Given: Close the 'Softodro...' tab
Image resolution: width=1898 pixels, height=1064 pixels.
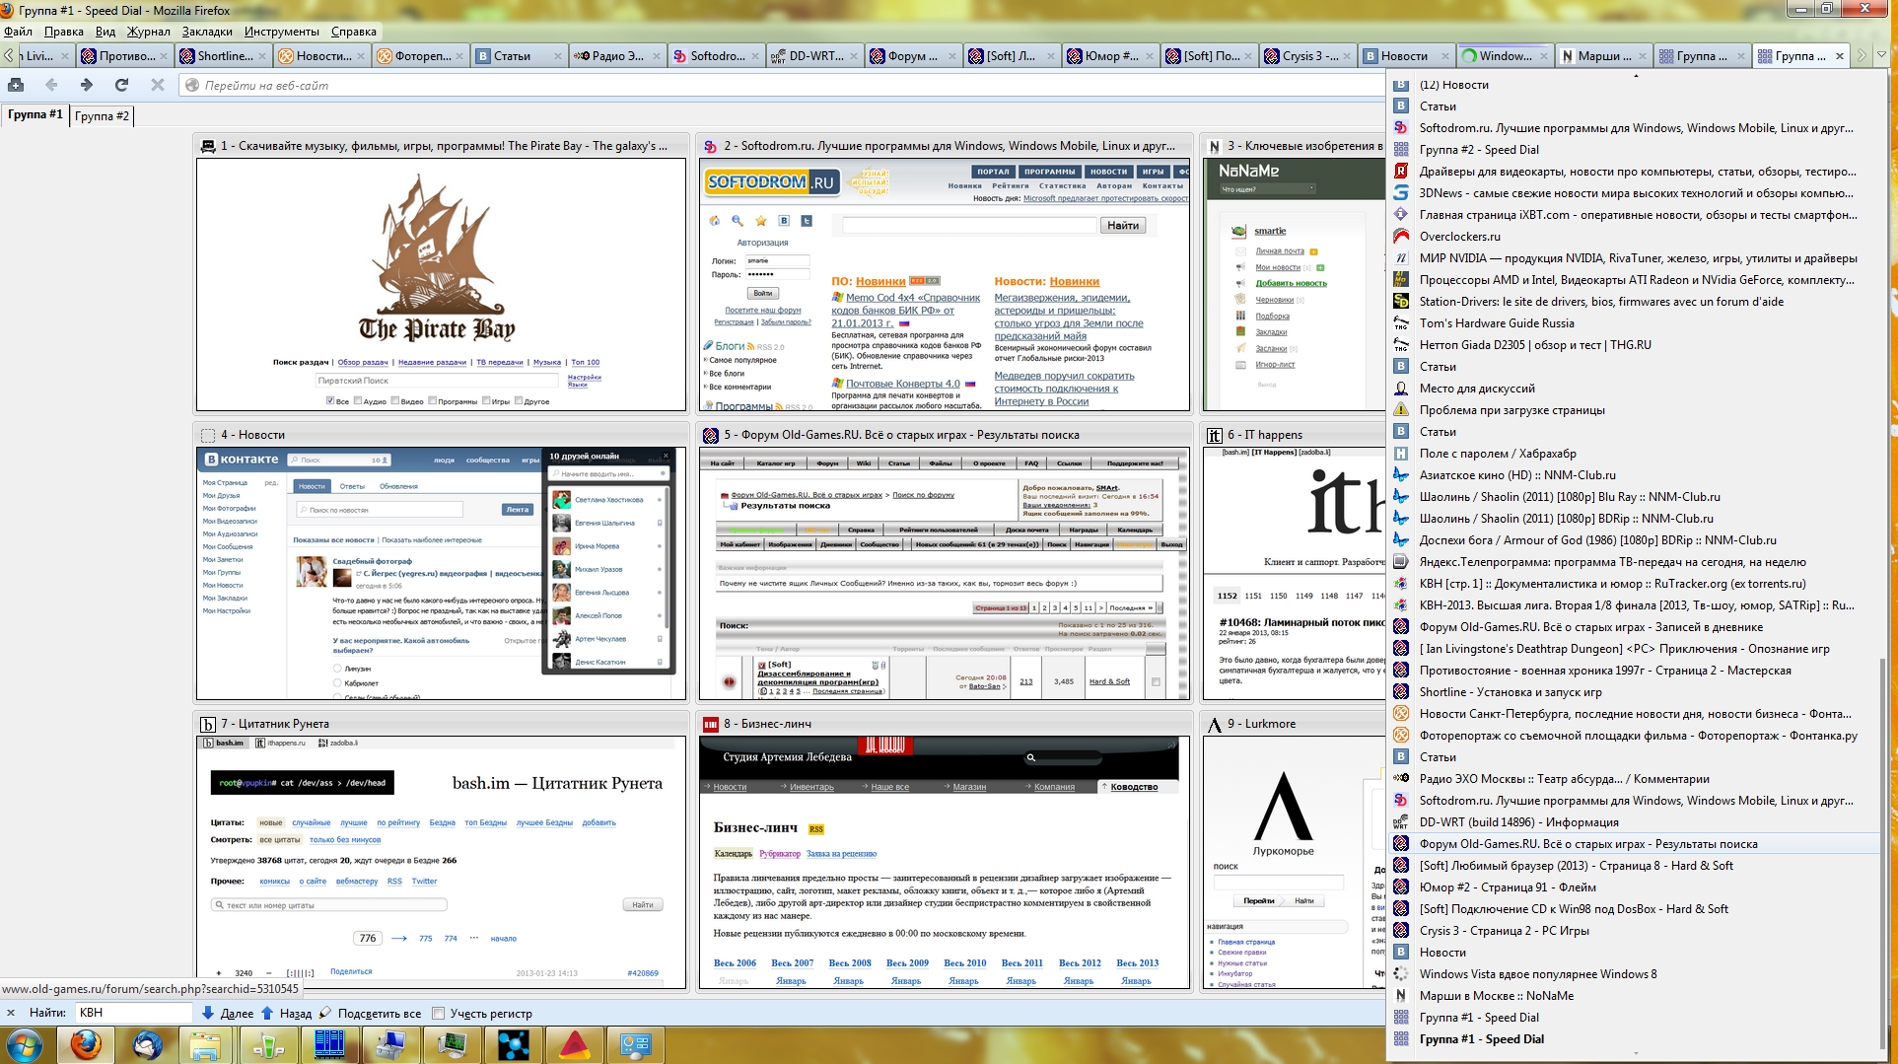Looking at the screenshot, I should pos(754,56).
